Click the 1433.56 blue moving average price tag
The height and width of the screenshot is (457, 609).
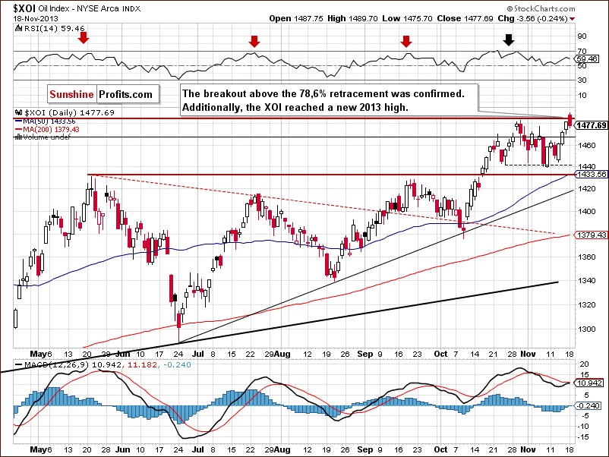[592, 175]
